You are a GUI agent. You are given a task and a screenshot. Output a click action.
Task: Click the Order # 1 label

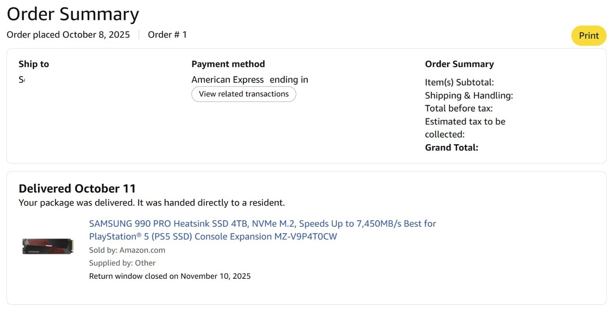[x=167, y=35]
